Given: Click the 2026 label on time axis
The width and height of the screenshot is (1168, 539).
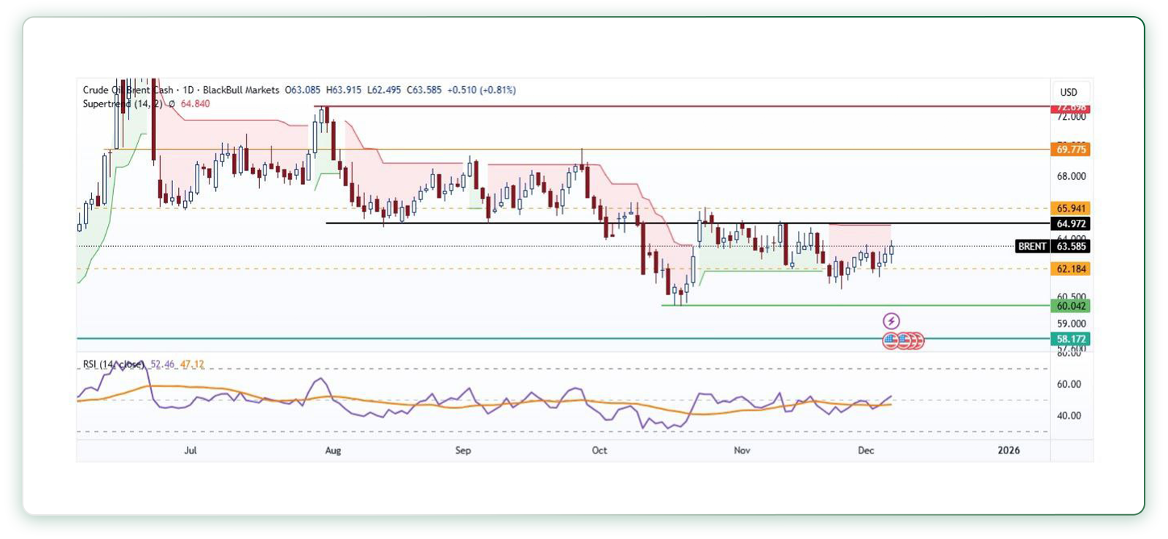Looking at the screenshot, I should pos(1009,450).
